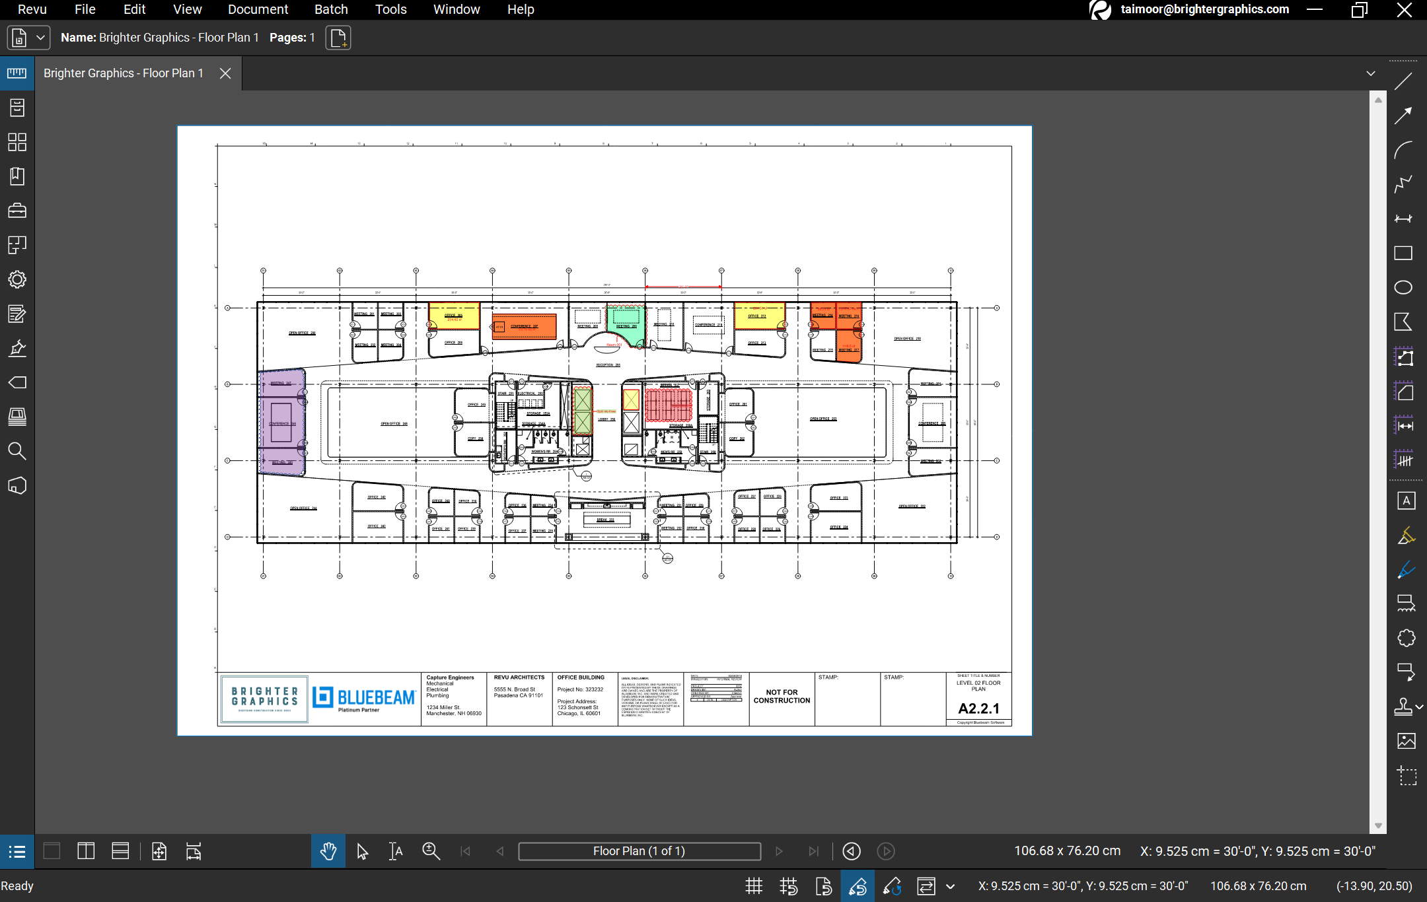The height and width of the screenshot is (902, 1427).
Task: Click the Floor Plan page number field
Action: coord(639,851)
